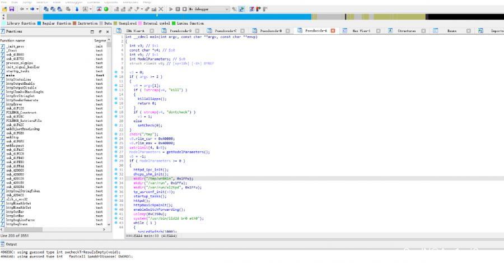
Task: Click the layered pages copy toolbar icon
Action: point(68,10)
